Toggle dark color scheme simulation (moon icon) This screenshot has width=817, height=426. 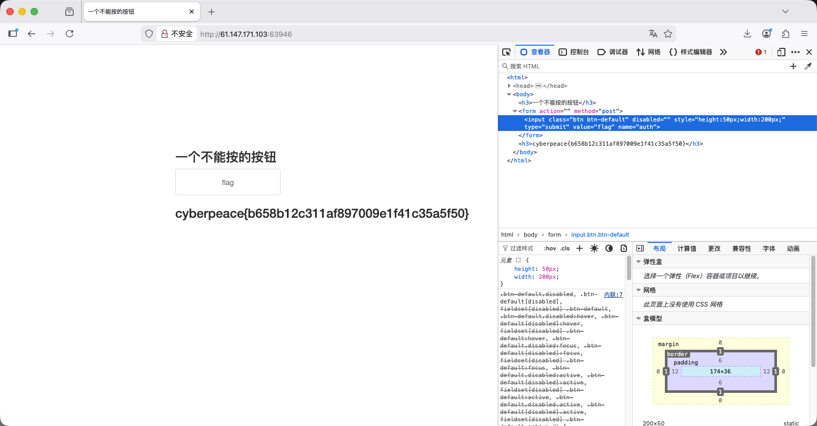click(609, 248)
